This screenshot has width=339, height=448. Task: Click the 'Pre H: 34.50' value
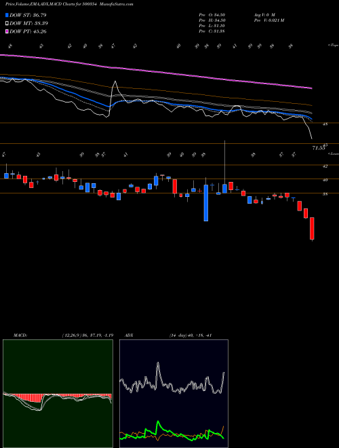click(x=213, y=20)
